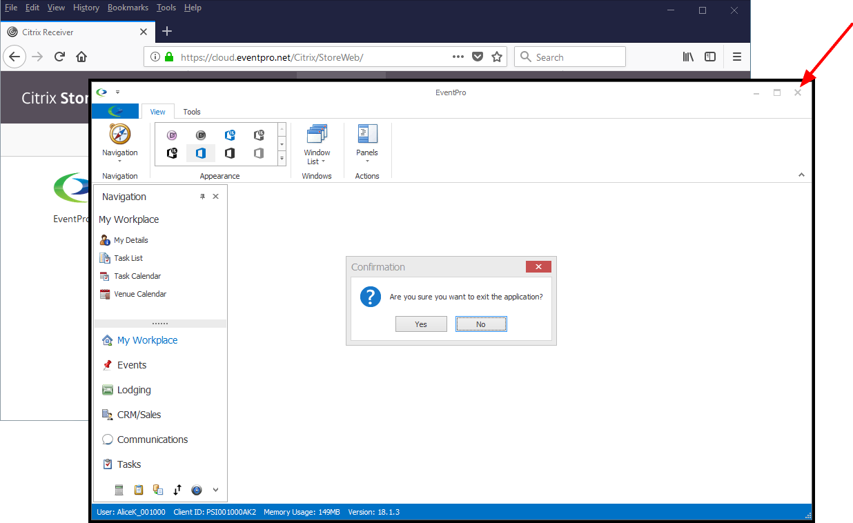Switch to the View ribbon tab
Viewport: 853px width, 523px height.
157,112
